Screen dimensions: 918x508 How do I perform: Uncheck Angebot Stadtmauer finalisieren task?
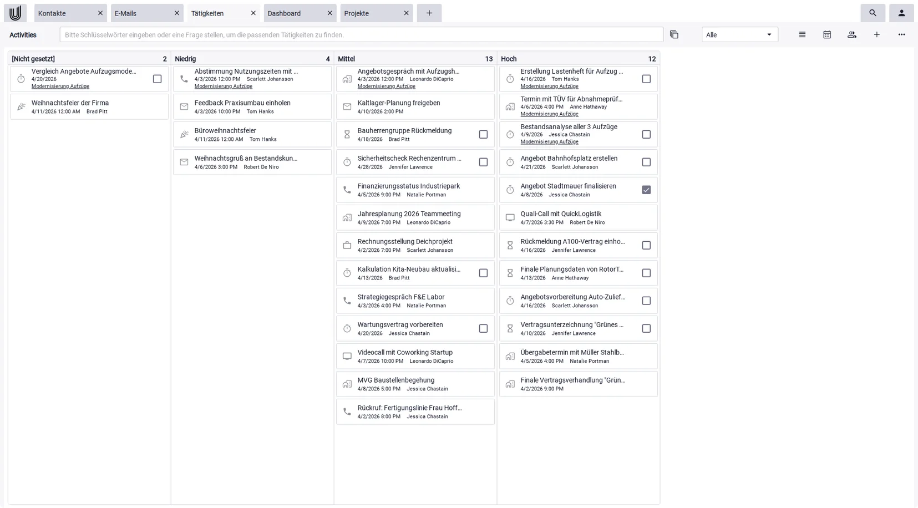(647, 190)
